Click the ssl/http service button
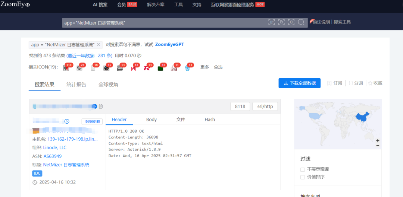 tap(265, 107)
